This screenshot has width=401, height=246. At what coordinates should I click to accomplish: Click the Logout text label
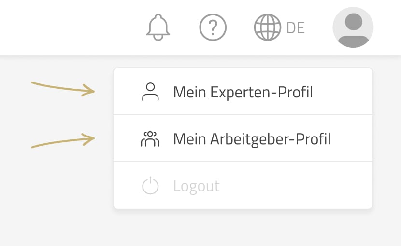click(197, 186)
